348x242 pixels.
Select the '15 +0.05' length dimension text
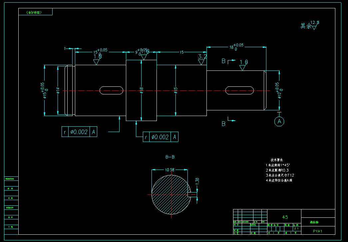[x=100, y=52]
